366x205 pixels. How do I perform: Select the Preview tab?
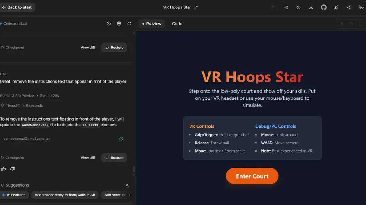tap(152, 24)
